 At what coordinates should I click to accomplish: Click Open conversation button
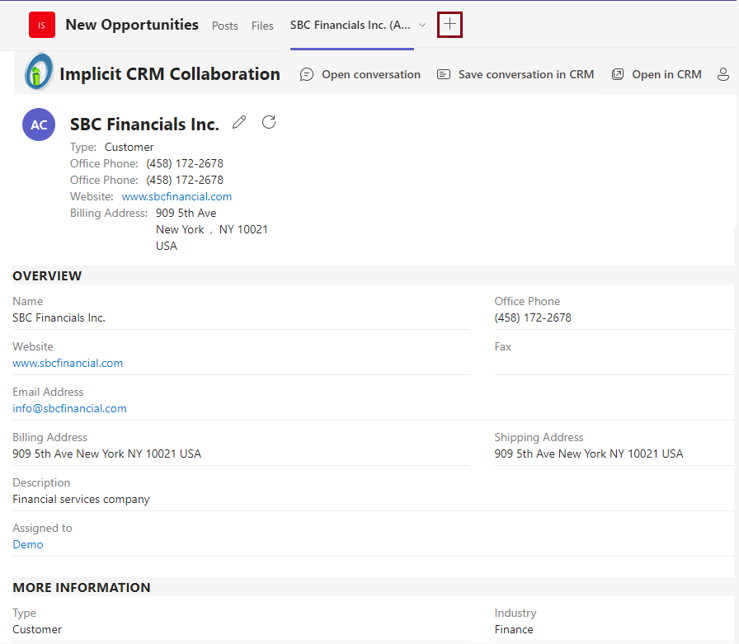coord(360,74)
